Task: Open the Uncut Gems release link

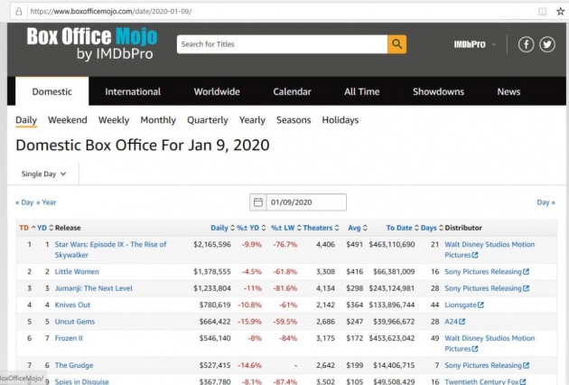Action: [75, 322]
